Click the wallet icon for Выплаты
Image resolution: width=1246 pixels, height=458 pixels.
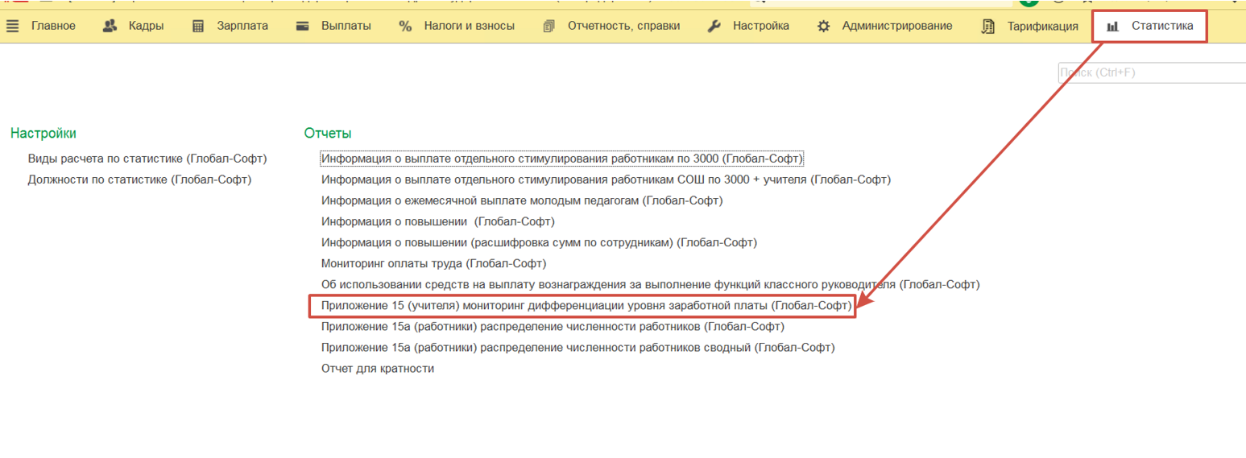click(303, 26)
